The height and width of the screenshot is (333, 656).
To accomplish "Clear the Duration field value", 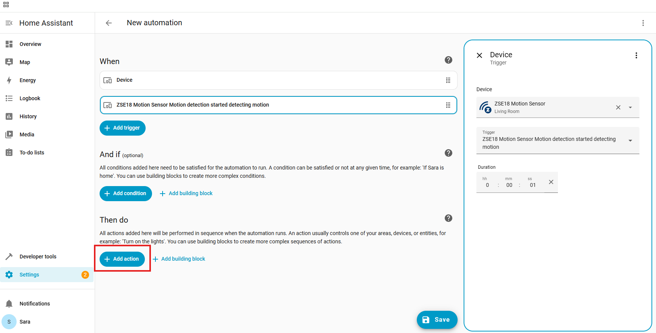I will point(551,182).
